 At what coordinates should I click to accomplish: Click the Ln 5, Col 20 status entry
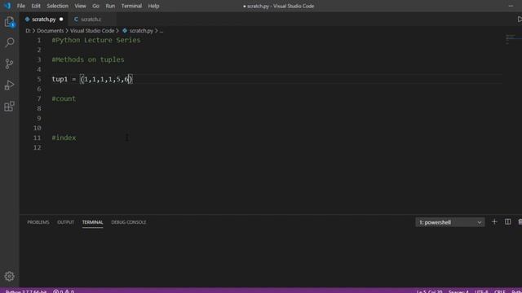[430, 291]
